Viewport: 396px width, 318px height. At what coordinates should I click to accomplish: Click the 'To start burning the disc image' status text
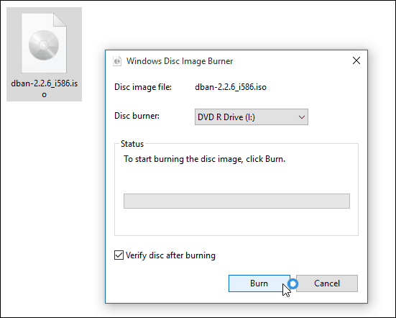coord(204,159)
